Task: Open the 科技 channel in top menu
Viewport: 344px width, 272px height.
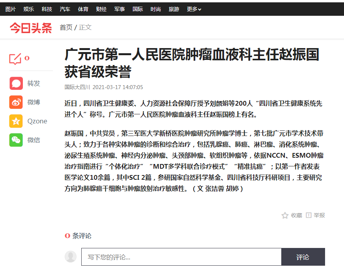Action: (47, 9)
